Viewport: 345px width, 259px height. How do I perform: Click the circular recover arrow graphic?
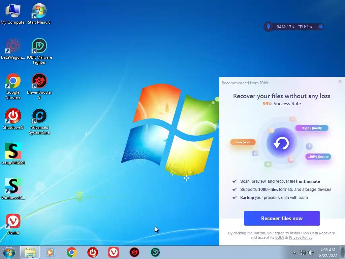point(281,143)
